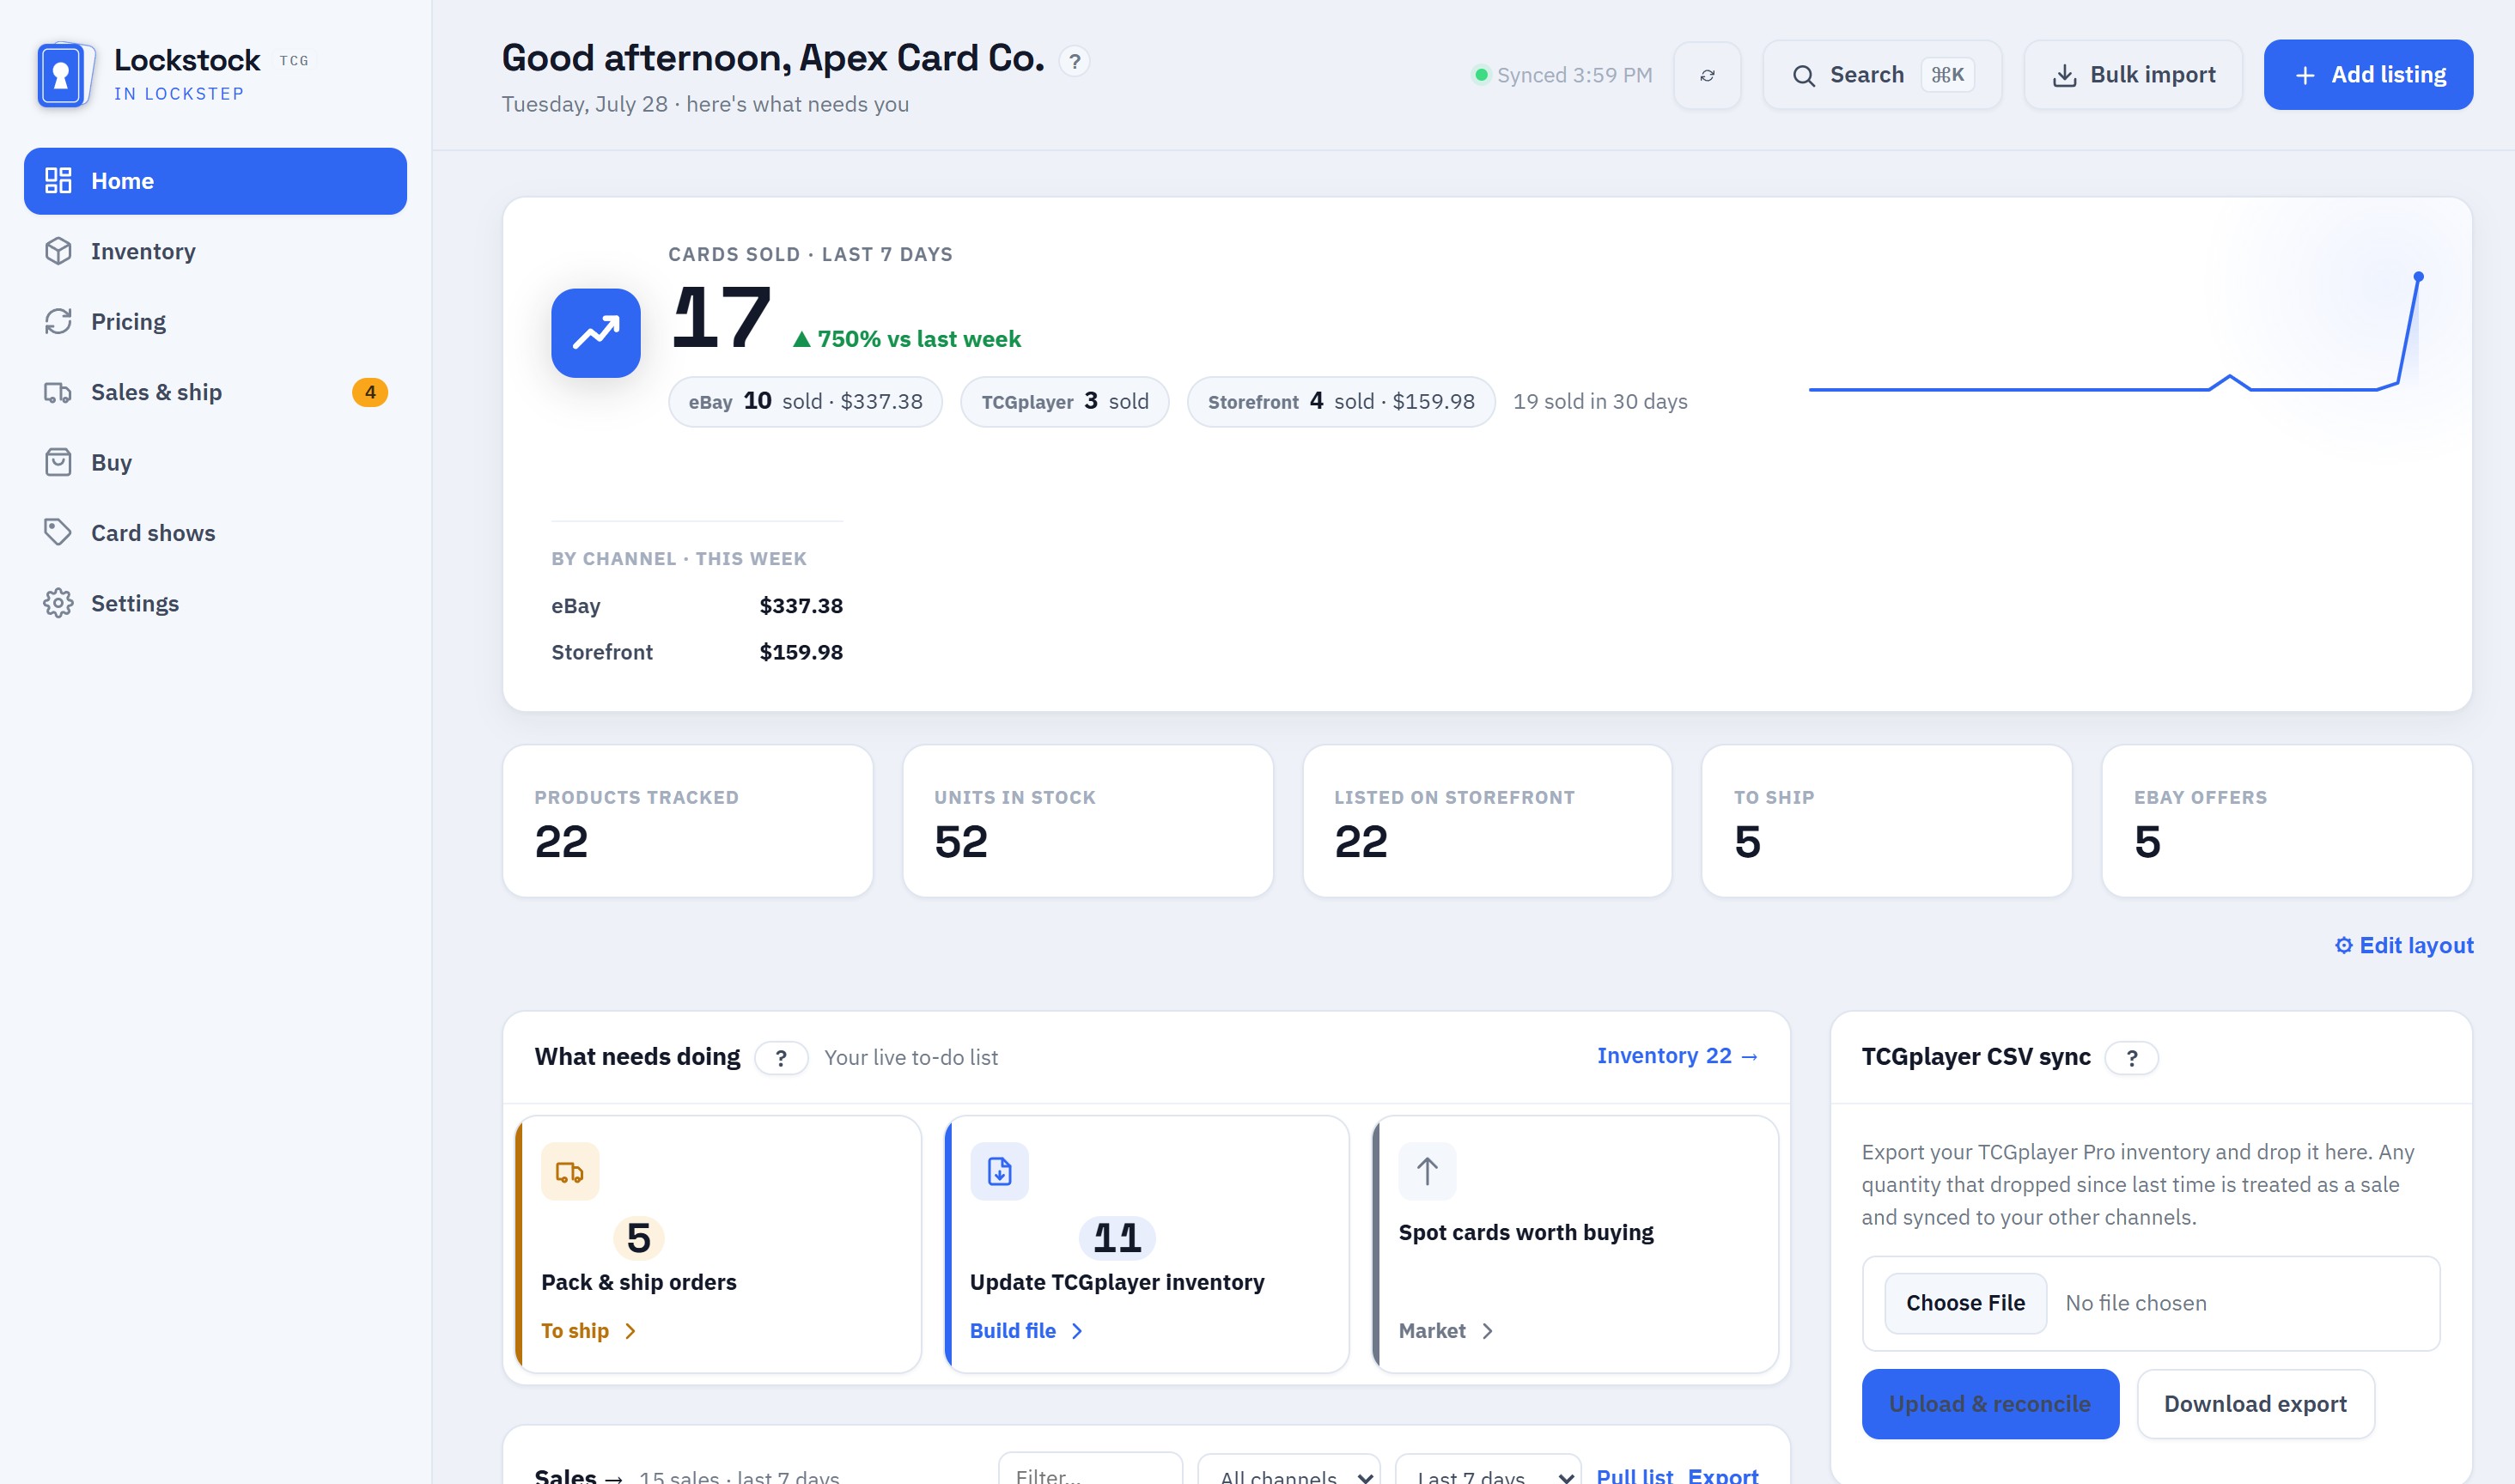
Task: Click the 750% vs last week indicator
Action: click(x=906, y=340)
